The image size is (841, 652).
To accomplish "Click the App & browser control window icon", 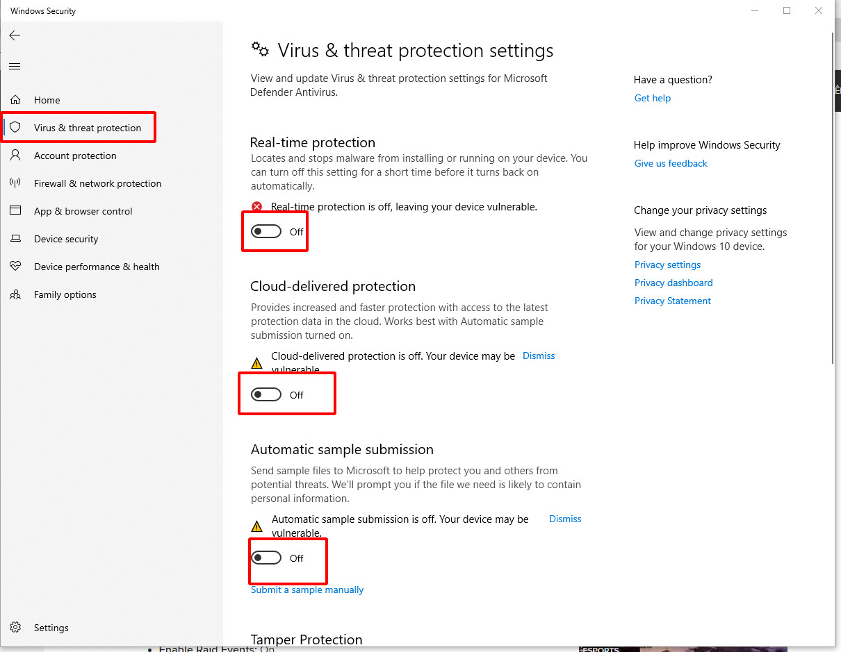I will point(15,211).
